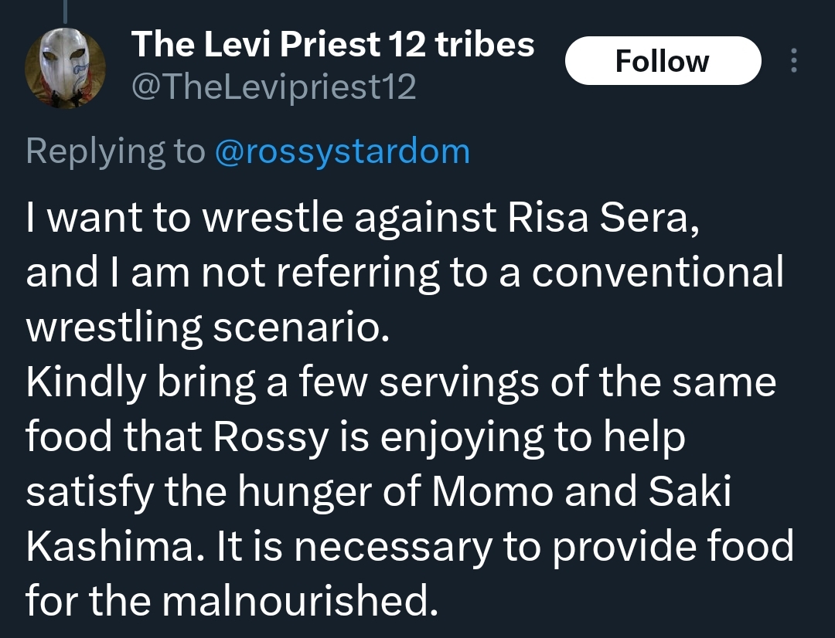Click the word 'malnourished.' ending the tweet

(x=300, y=600)
